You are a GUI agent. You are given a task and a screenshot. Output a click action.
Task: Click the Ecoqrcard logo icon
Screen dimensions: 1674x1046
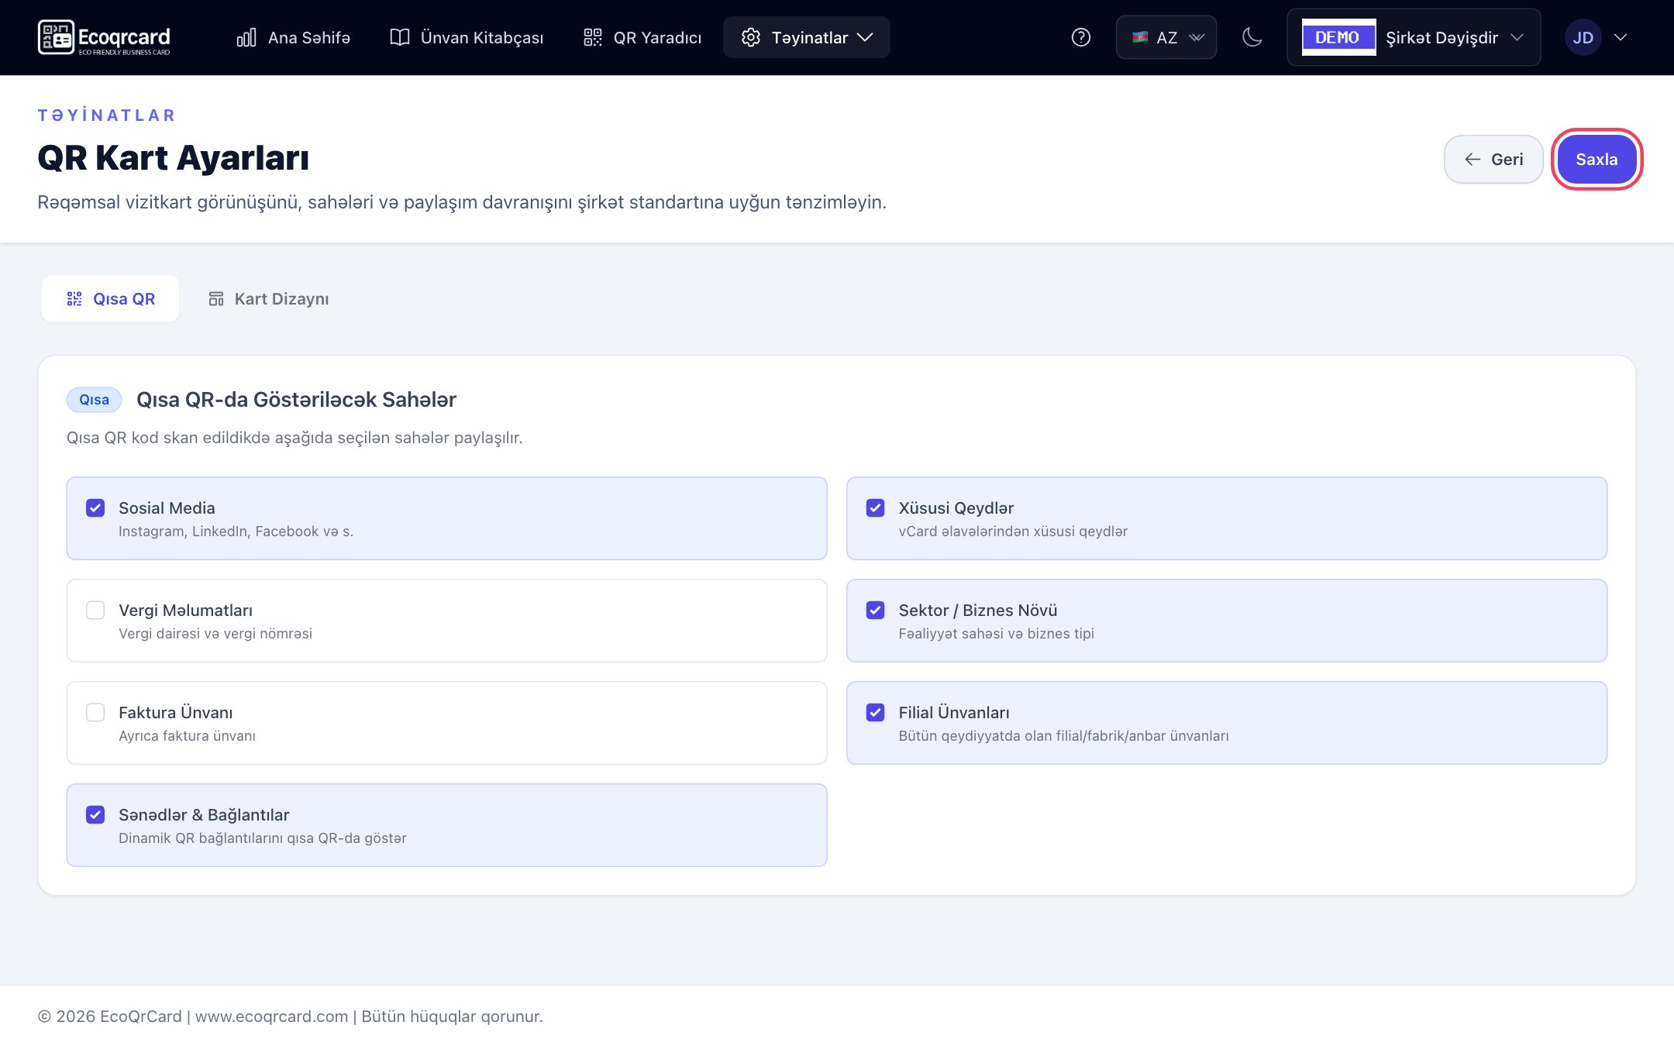[x=56, y=37]
